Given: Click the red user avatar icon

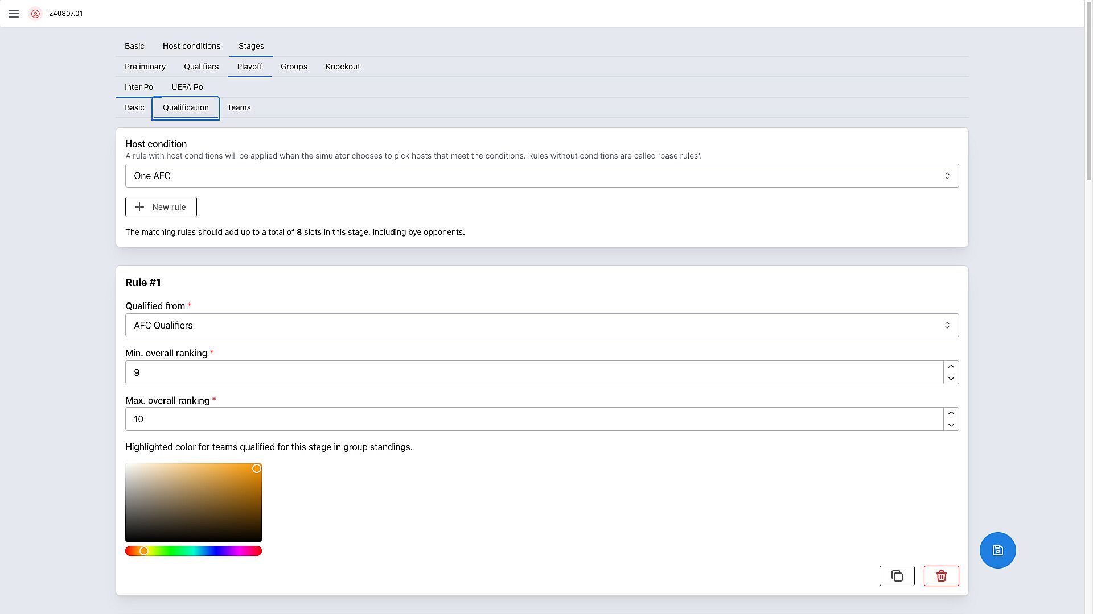Looking at the screenshot, I should 35,14.
